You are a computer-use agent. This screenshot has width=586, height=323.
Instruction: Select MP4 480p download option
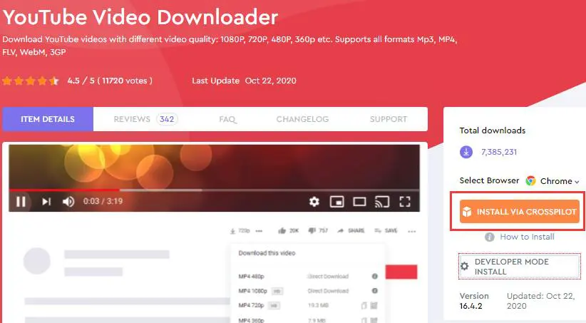[x=251, y=276]
